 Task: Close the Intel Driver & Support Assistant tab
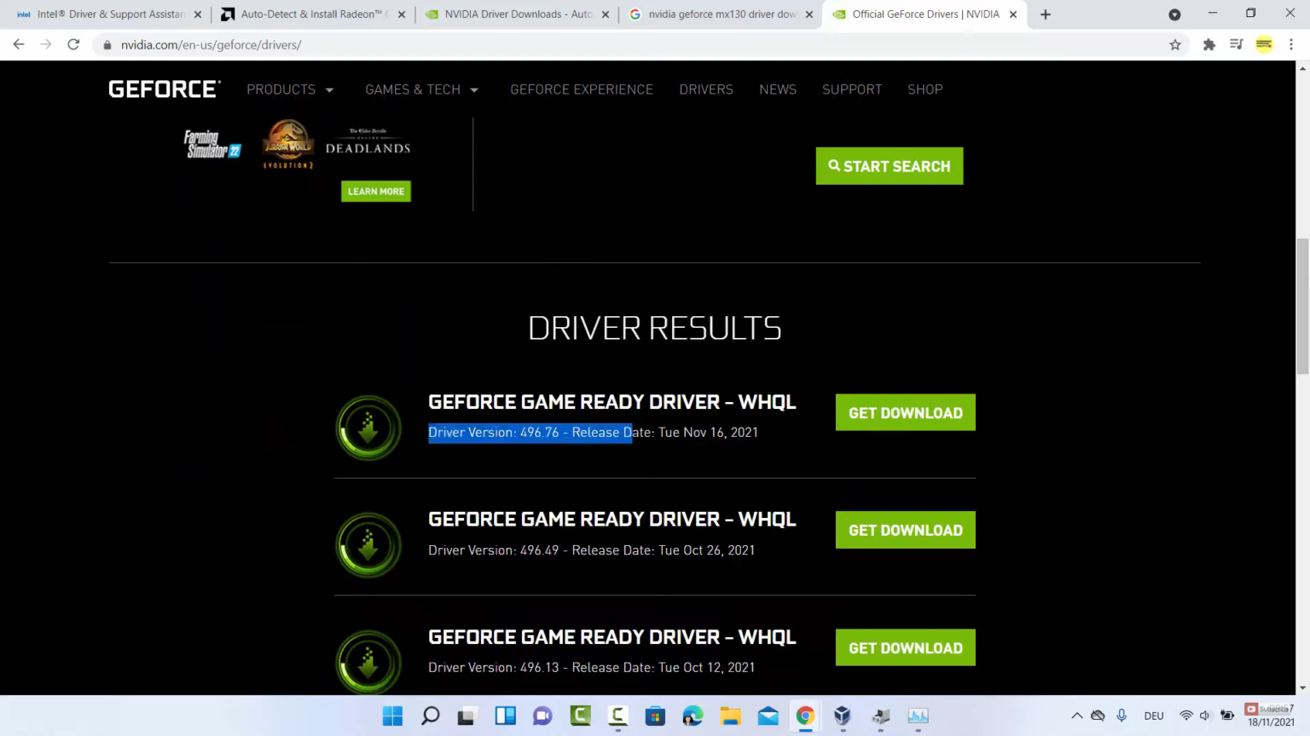197,14
